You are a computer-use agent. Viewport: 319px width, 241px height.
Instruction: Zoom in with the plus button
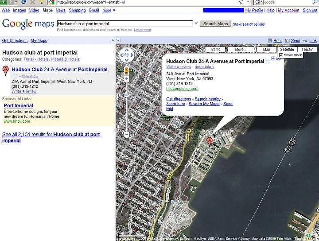[127, 79]
